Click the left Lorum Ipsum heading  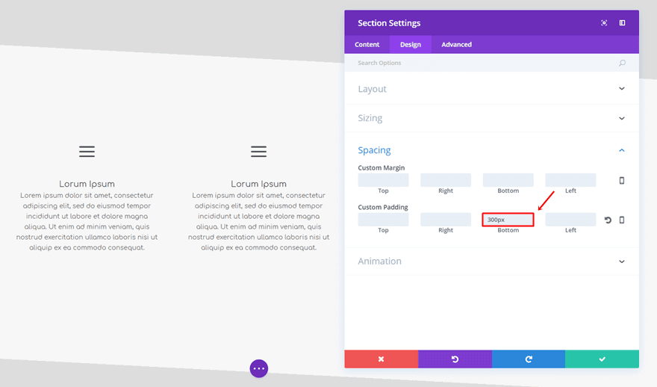pos(87,184)
